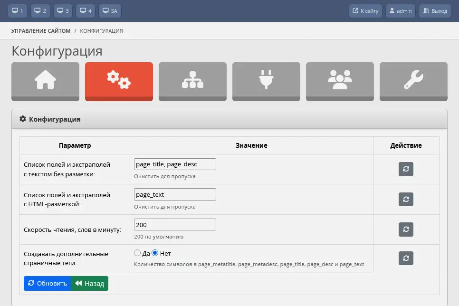Focus the reading speed input field
Viewport: 459px width, 306px height.
[x=175, y=225]
